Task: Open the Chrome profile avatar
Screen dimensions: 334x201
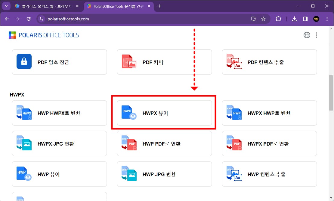Action: coord(316,19)
